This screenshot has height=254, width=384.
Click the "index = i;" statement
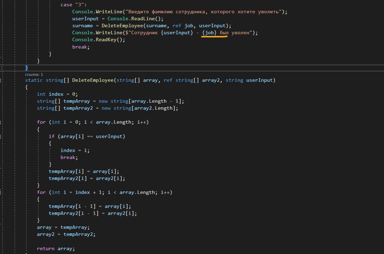75,151
